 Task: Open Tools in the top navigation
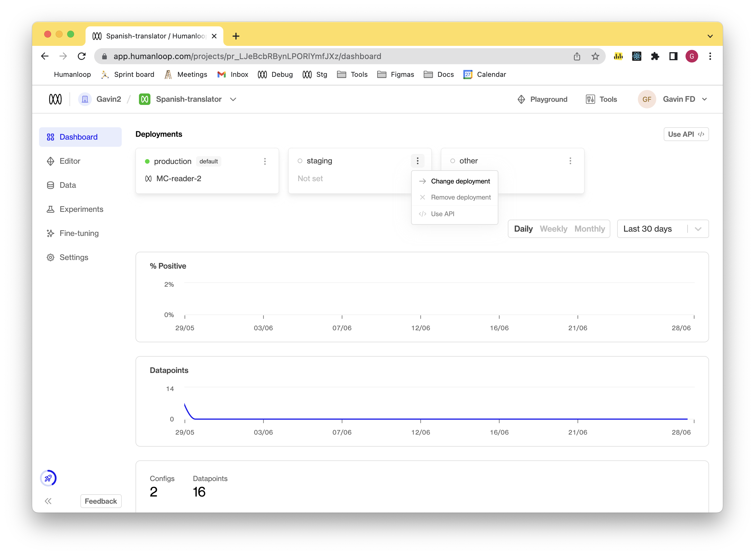click(601, 99)
